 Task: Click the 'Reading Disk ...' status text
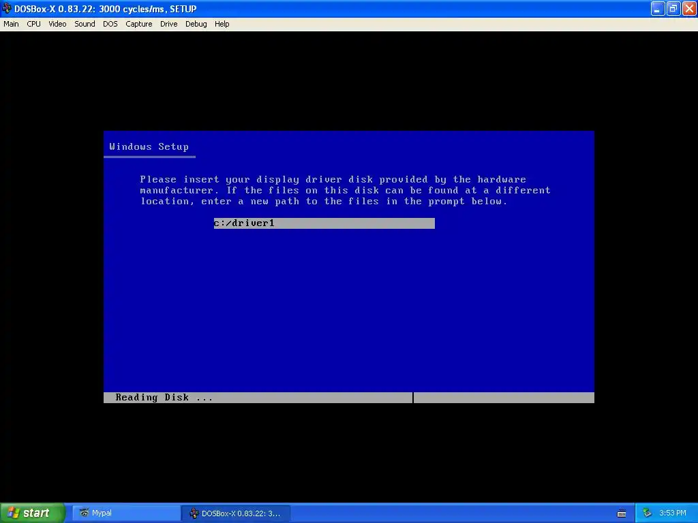164,398
